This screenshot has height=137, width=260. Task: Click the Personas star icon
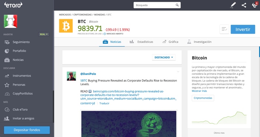click(7, 85)
